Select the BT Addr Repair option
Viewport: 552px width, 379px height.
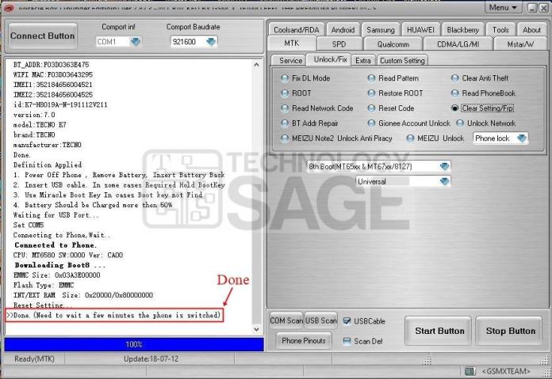pyautogui.click(x=285, y=123)
